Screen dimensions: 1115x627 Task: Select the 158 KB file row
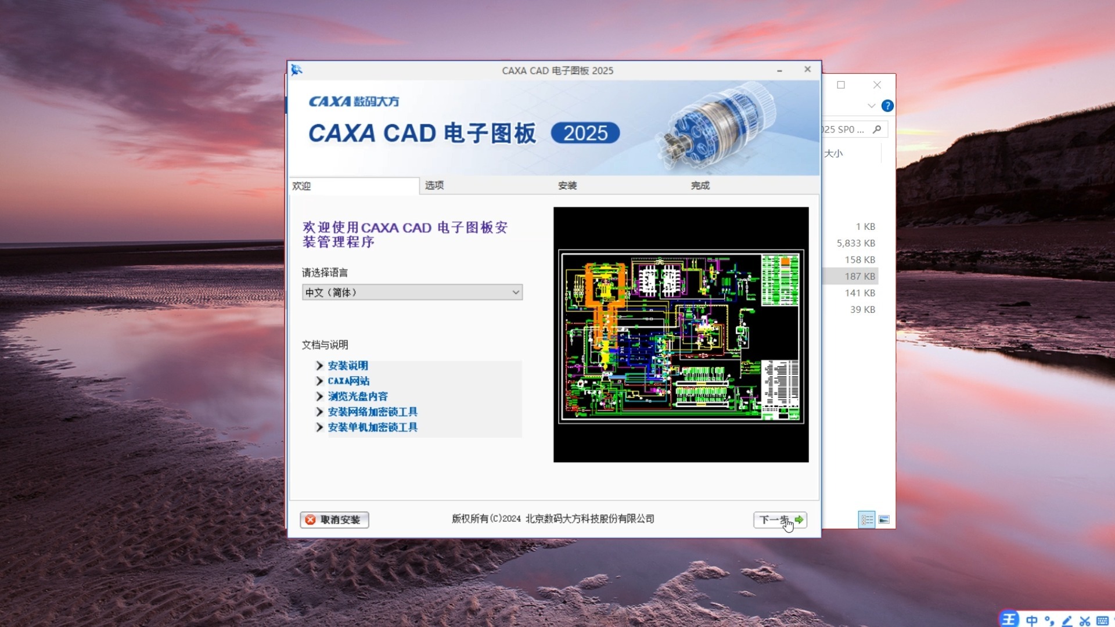point(850,260)
